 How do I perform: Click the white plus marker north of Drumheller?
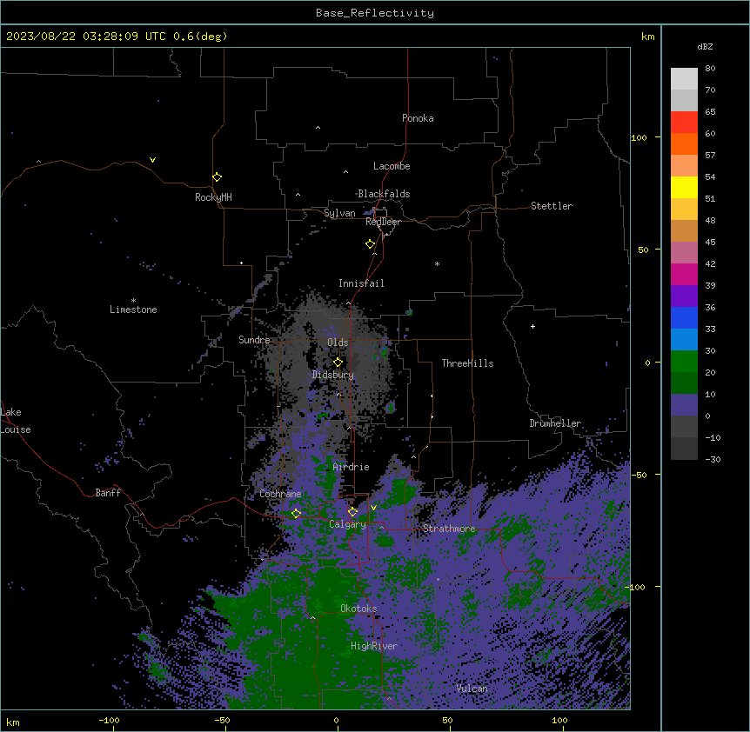point(532,326)
